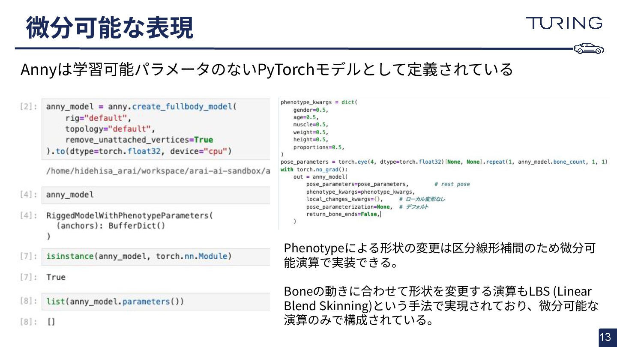Screen dimensions: 617x347
Task: Click the RiggedModelWithPhenotypeParameters output text
Action: click(129, 215)
